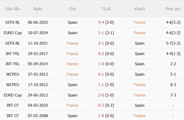Click UEFA NL league in the first row
Viewport: 184px width, 120px height.
(12, 22)
